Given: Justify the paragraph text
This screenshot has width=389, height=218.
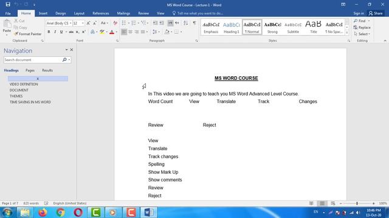Looking at the screenshot, I should 143,32.
